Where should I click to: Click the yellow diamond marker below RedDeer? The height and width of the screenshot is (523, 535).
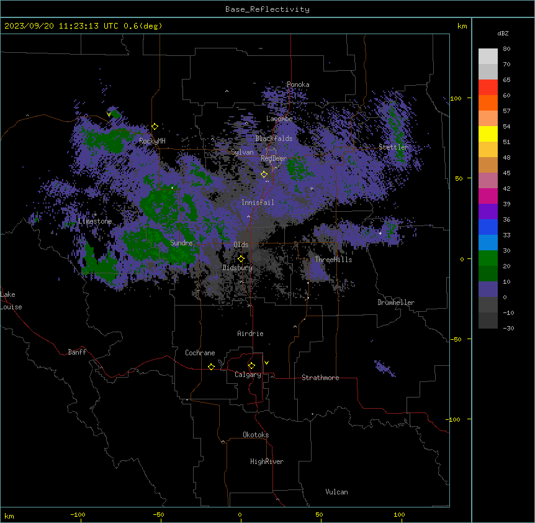tap(264, 175)
